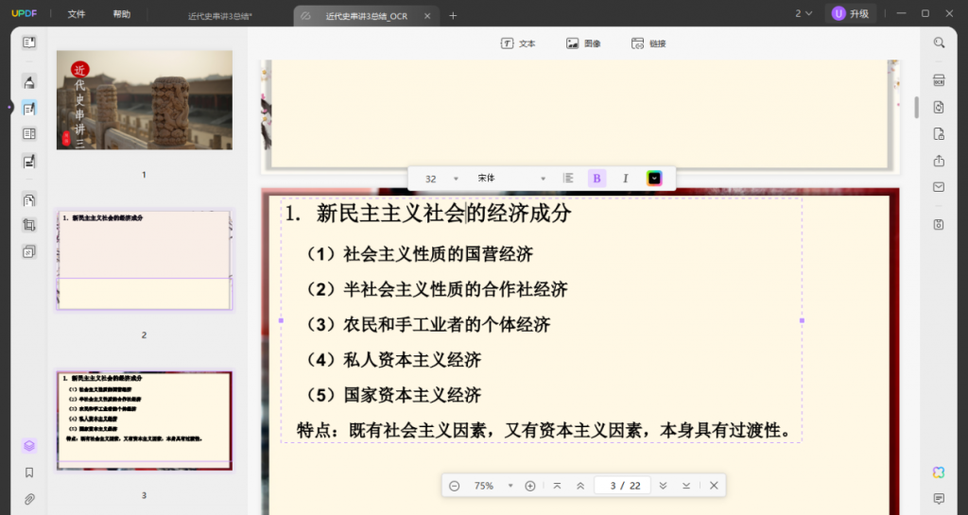The height and width of the screenshot is (515, 968).
Task: Jump to the last page arrow
Action: click(686, 486)
